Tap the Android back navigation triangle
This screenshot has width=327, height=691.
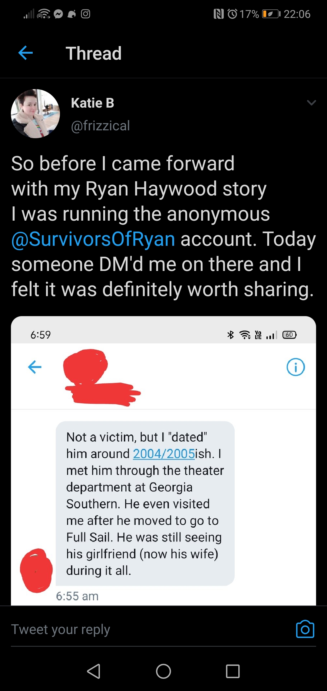(94, 671)
